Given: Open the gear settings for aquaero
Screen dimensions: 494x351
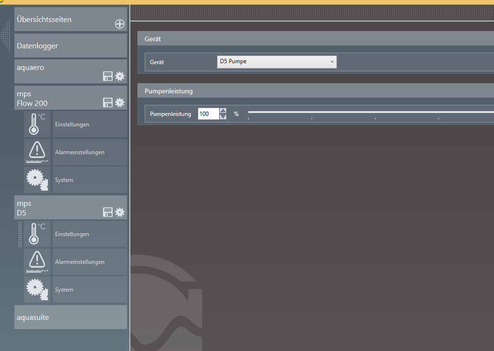Looking at the screenshot, I should click(120, 76).
